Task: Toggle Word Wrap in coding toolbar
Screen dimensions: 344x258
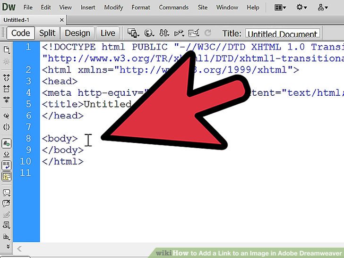Action: click(x=7, y=165)
